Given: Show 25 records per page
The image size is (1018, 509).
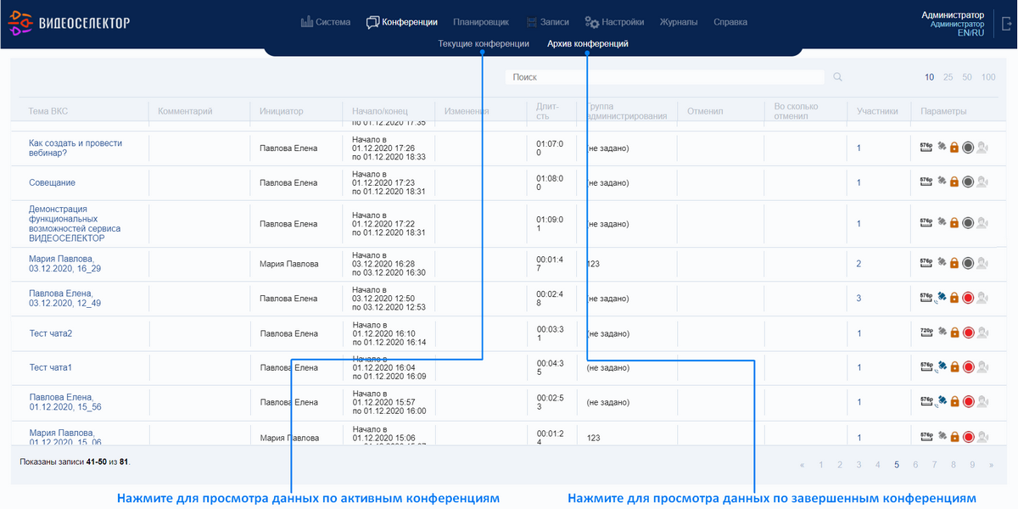Looking at the screenshot, I should 948,77.
